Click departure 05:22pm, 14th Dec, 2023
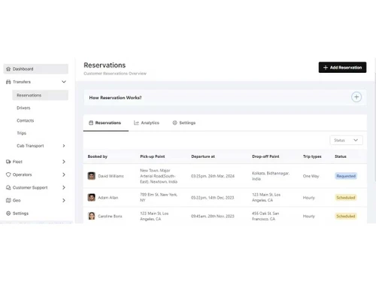The height and width of the screenshot is (282, 376). coord(212,198)
